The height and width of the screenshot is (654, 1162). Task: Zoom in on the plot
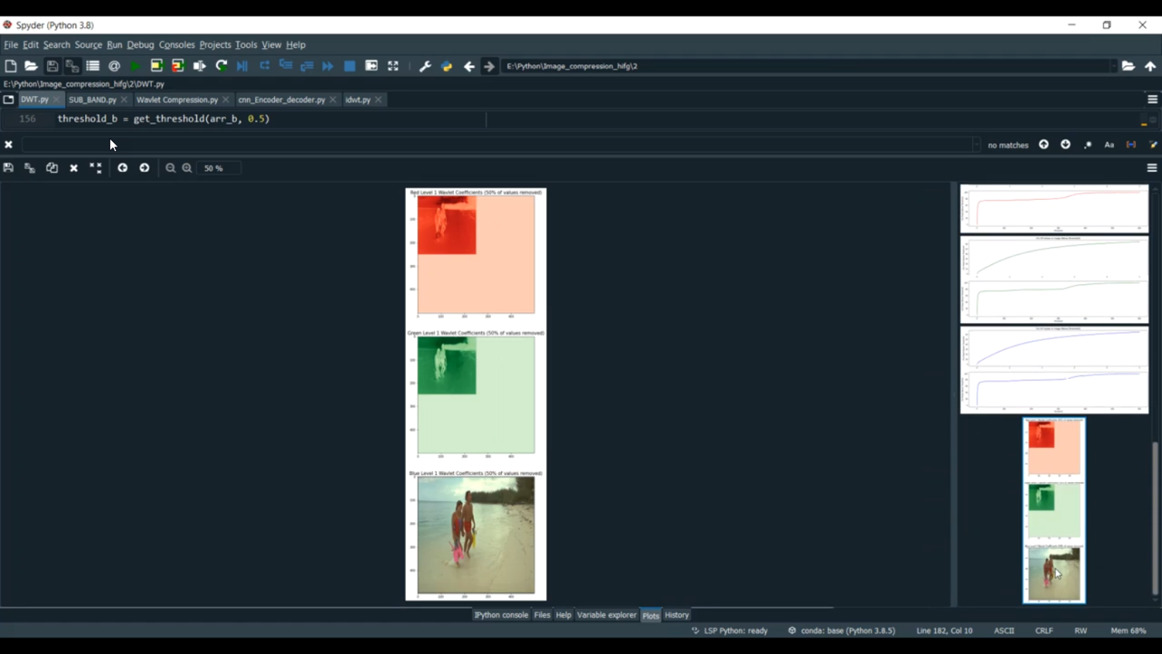(x=187, y=168)
